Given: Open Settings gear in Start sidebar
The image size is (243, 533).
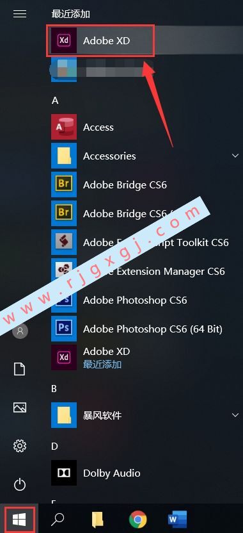Looking at the screenshot, I should [x=20, y=446].
